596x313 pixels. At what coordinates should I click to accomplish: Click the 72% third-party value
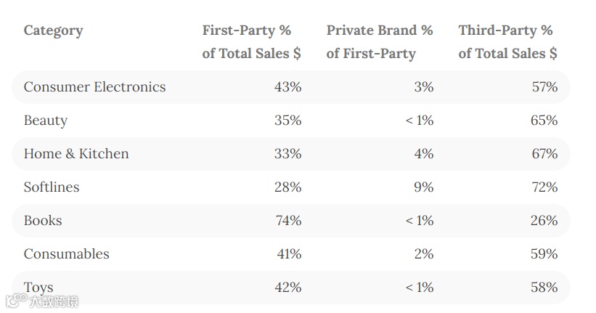[x=544, y=187]
